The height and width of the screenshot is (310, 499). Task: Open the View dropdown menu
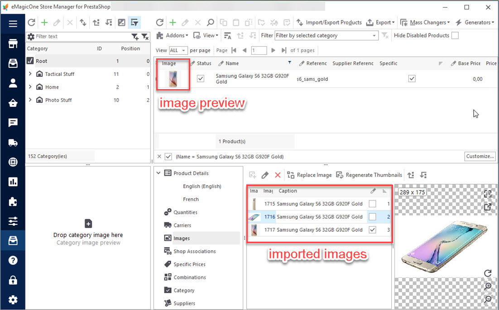pos(206,35)
